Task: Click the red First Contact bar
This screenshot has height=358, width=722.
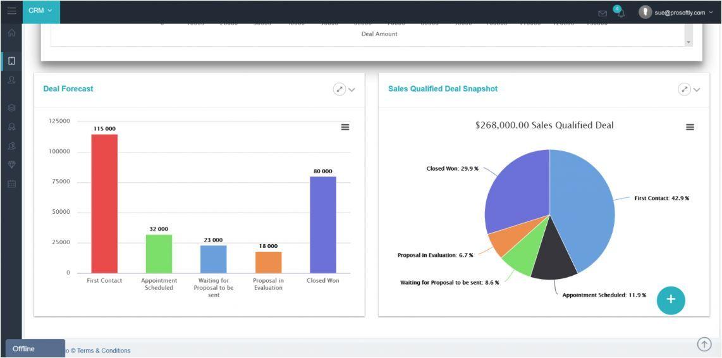Action: coord(104,202)
